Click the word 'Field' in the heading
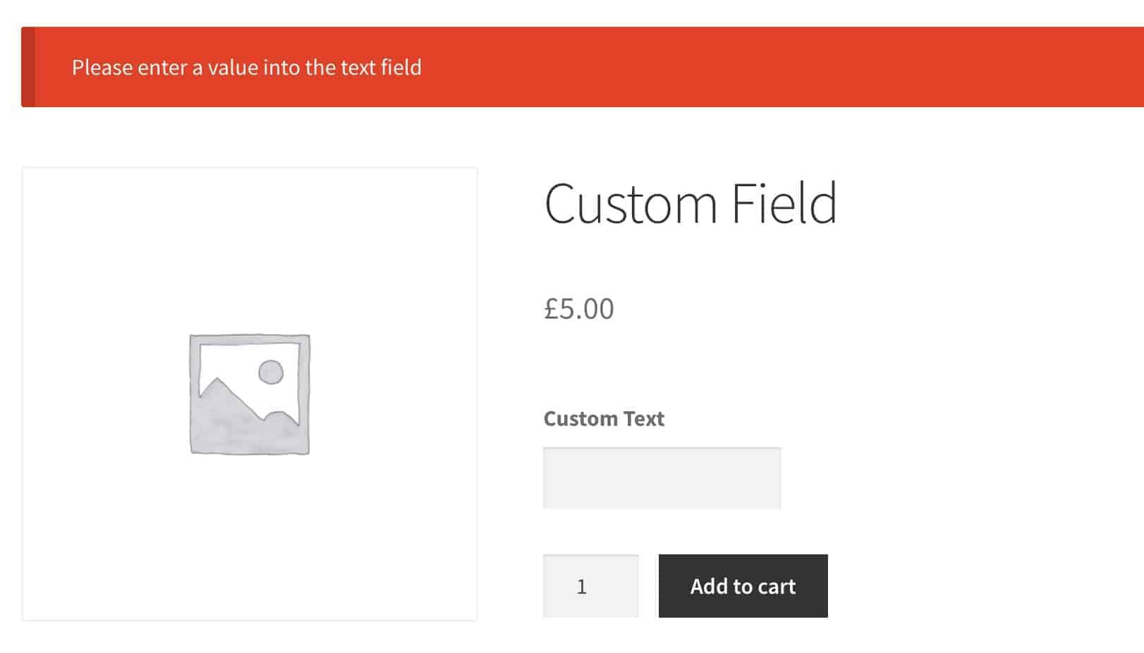1144x653 pixels. tap(784, 204)
